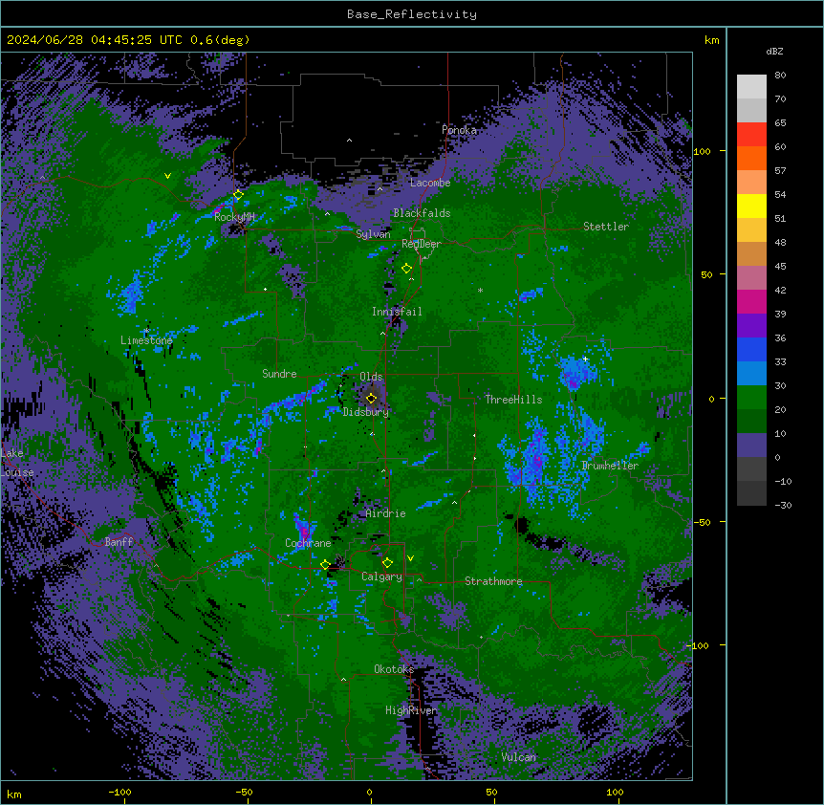Click the yellow V marker east of Calgary

pyautogui.click(x=410, y=558)
